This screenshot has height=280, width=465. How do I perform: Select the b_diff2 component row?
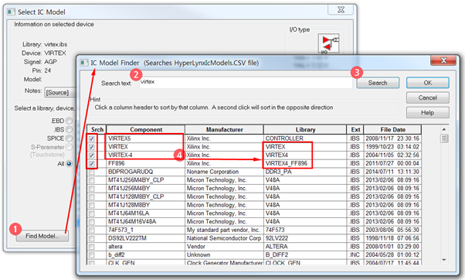[145, 254]
